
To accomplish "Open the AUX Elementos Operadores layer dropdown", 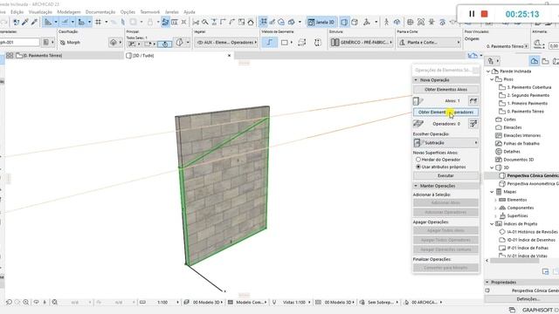I will point(226,43).
